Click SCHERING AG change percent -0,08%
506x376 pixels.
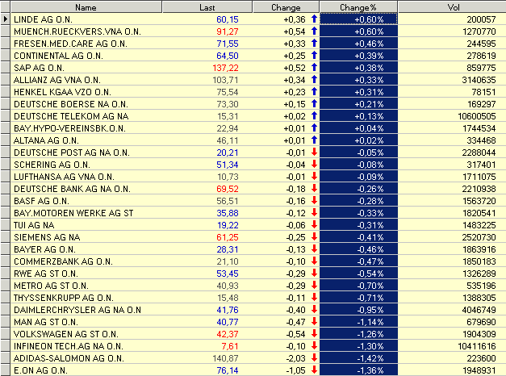pyautogui.click(x=370, y=165)
